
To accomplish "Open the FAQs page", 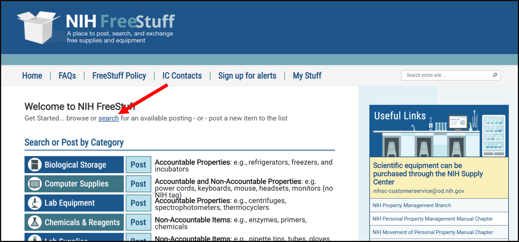I will coord(67,76).
